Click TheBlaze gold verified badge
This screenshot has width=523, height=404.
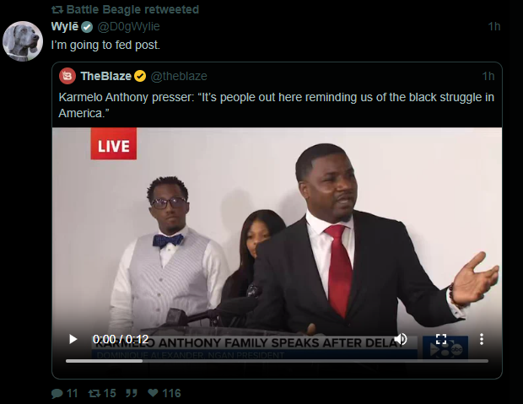tap(140, 76)
